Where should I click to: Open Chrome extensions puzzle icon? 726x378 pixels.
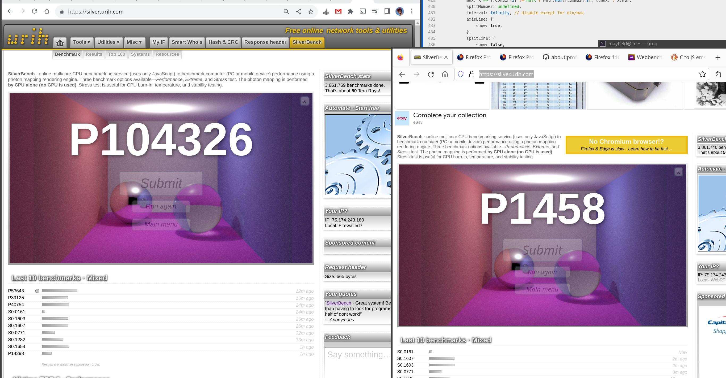coord(350,11)
